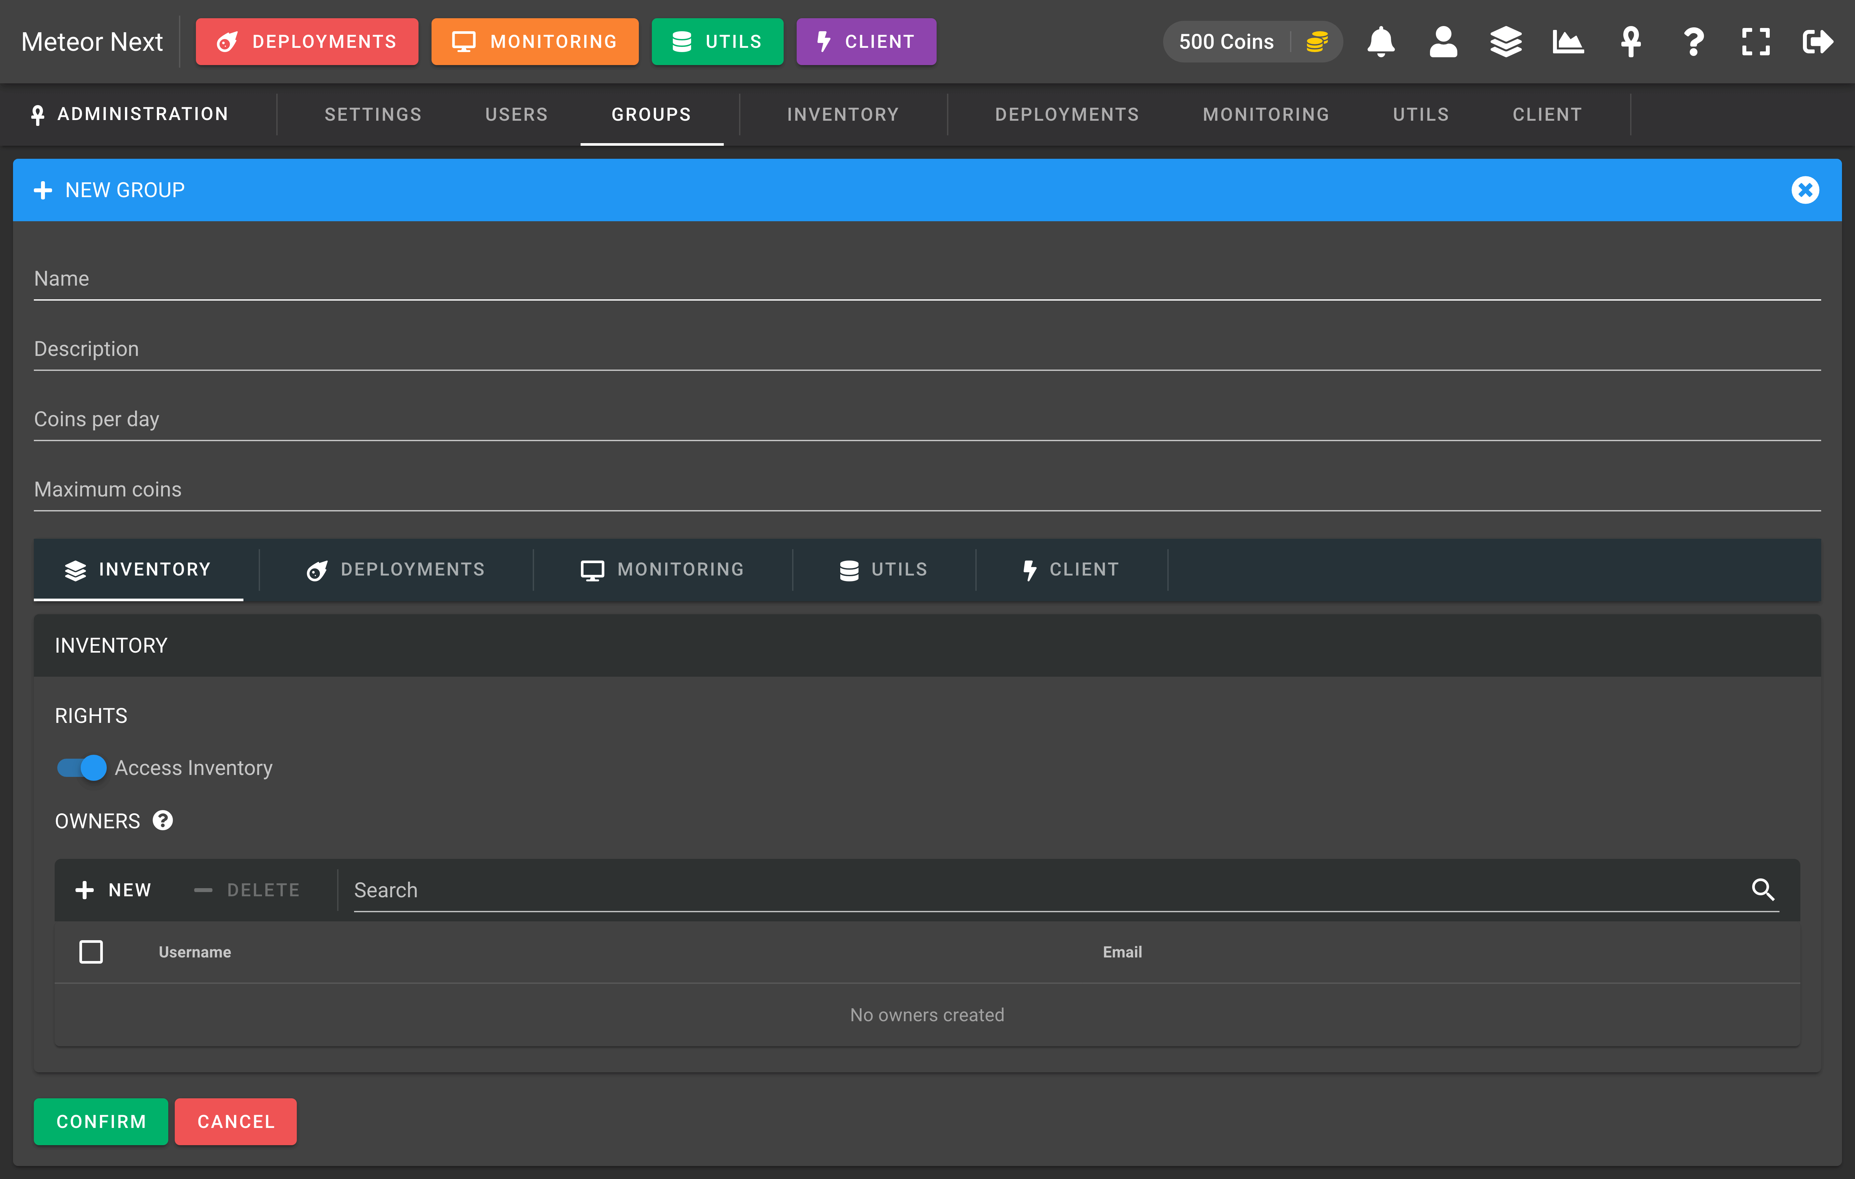Click the 500 Coins badge
Viewport: 1855px width, 1179px height.
1253,42
